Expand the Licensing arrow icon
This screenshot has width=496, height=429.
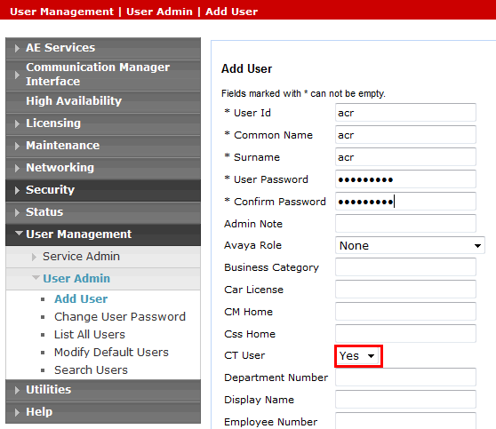(x=17, y=123)
